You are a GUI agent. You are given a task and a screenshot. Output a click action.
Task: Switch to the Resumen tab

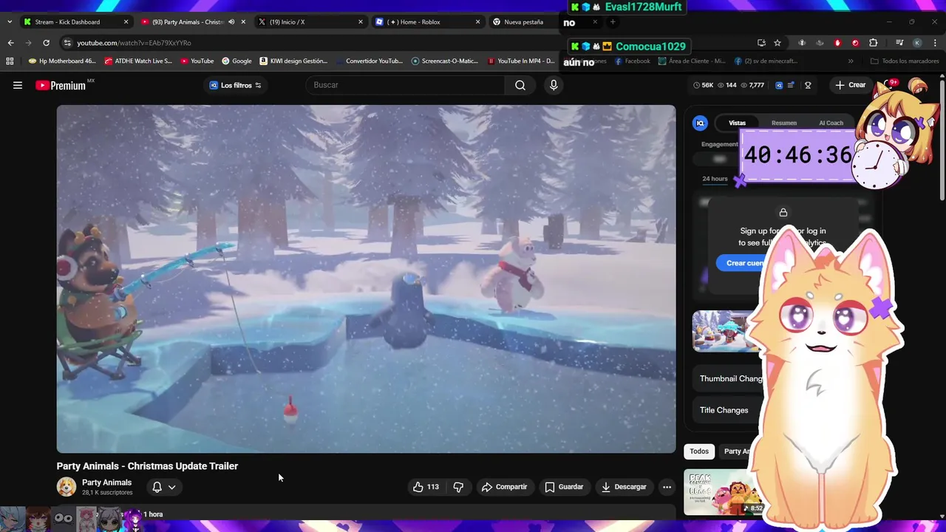pos(784,123)
